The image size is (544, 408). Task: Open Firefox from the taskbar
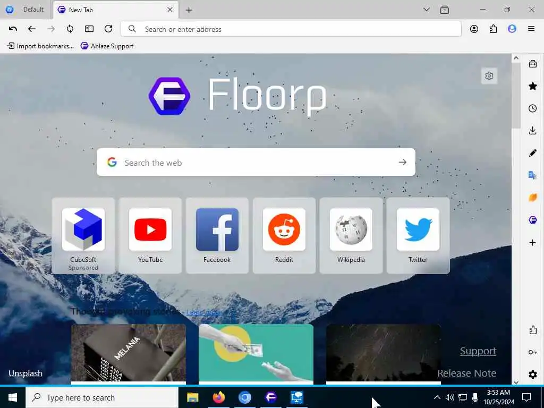click(x=218, y=397)
